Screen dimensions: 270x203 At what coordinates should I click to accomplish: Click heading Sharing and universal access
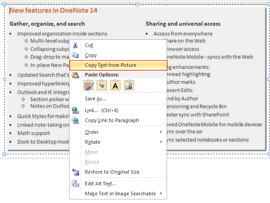click(x=183, y=24)
